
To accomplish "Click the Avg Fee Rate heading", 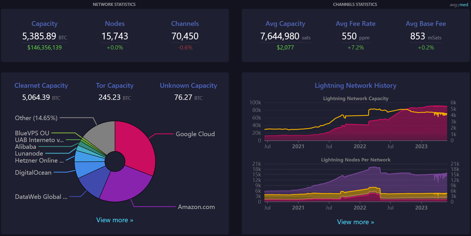I will click(356, 24).
